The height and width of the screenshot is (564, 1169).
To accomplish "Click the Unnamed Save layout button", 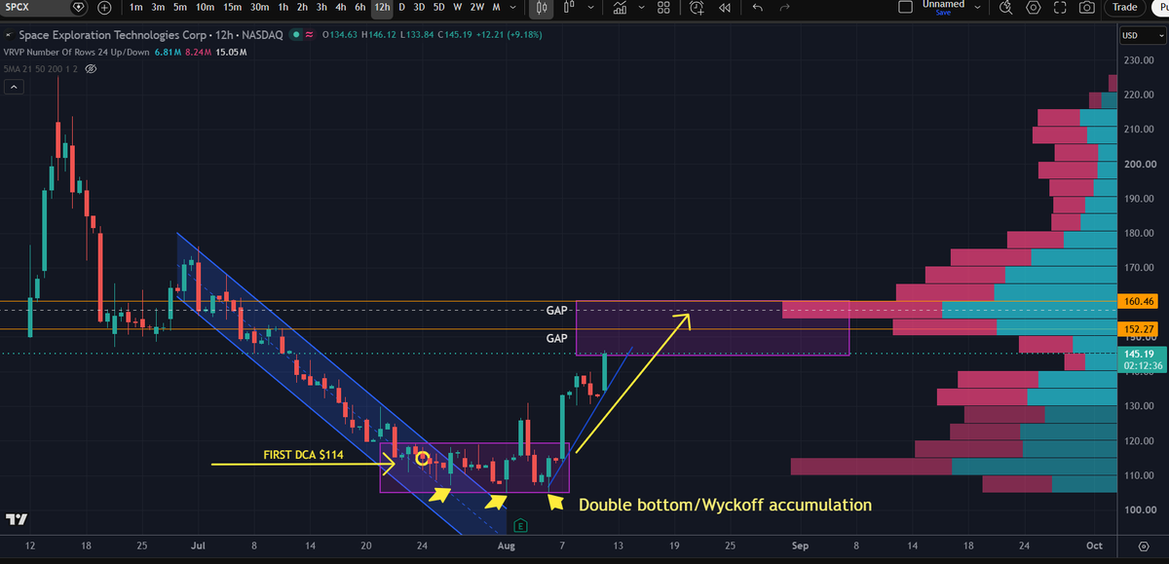I will (943, 8).
